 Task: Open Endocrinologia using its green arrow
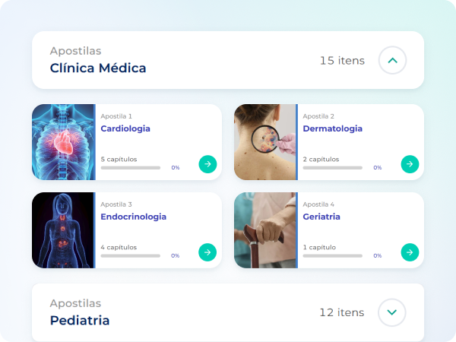coord(207,252)
